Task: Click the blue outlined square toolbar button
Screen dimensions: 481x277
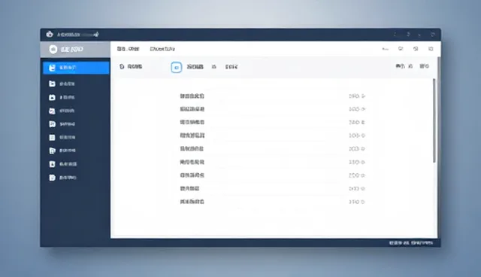Action: click(x=177, y=67)
